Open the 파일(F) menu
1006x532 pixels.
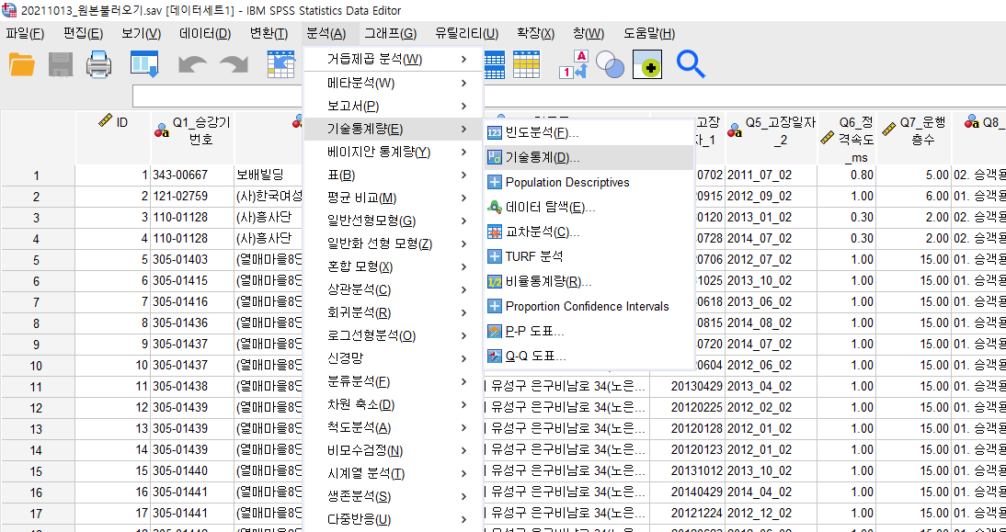[25, 33]
